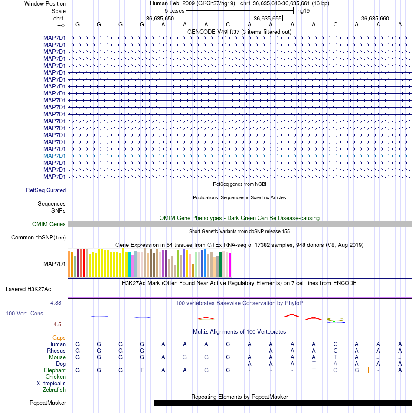Click the dark green bar in GTEx chart
The image size is (412, 413).
(221, 265)
